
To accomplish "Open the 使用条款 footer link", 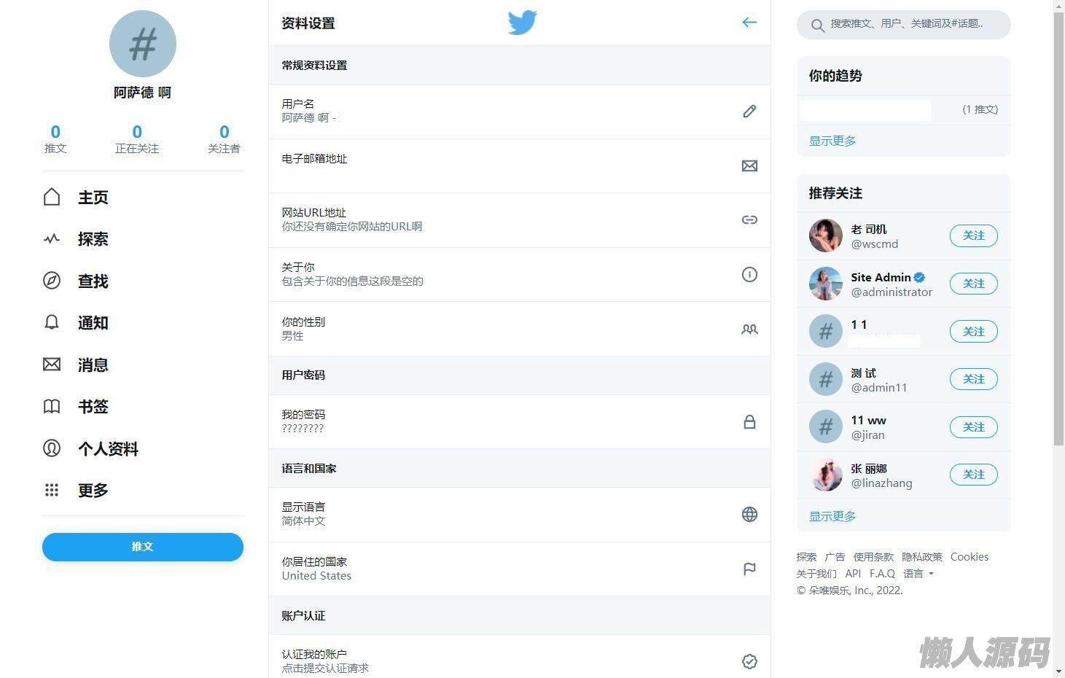I will (873, 557).
